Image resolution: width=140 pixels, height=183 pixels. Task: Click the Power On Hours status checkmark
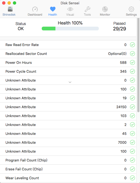pyautogui.click(x=132, y=62)
